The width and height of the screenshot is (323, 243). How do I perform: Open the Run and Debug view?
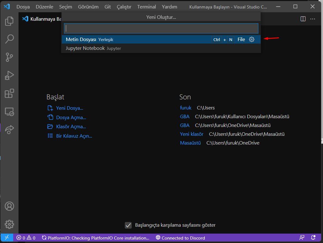9,75
